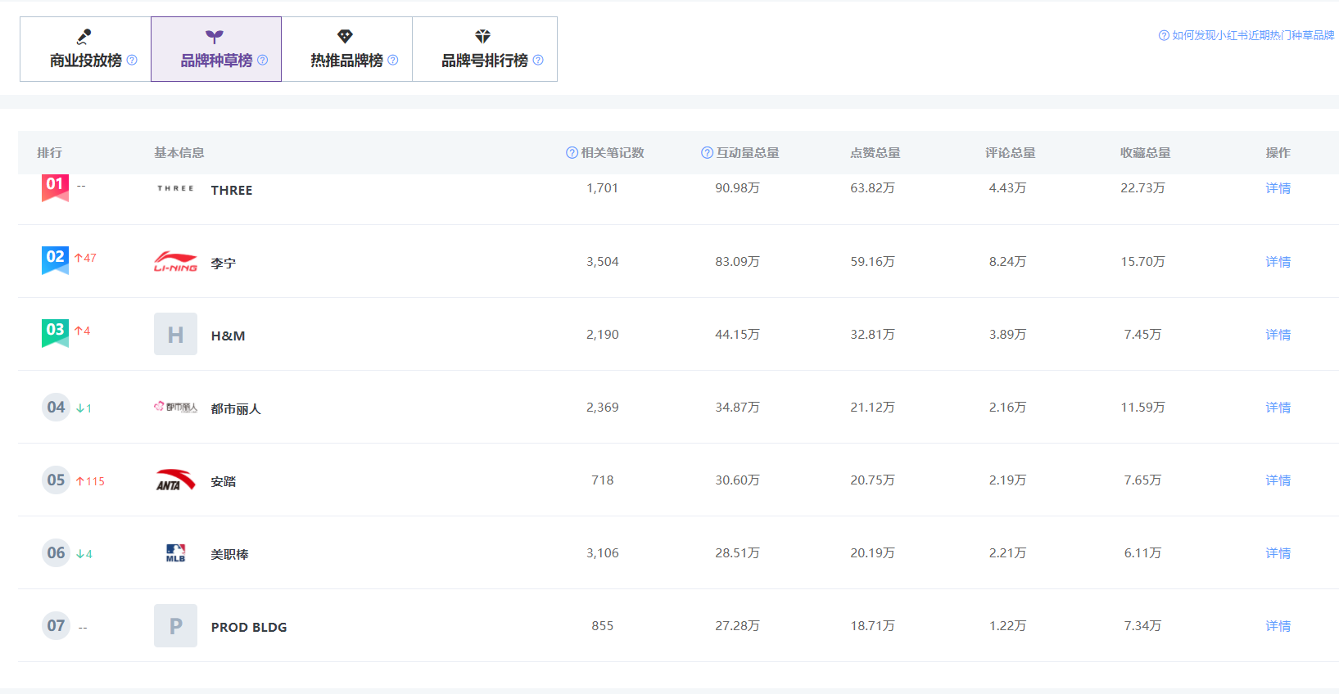Click the 8.24万 comment total
This screenshot has height=694, width=1339.
pyautogui.click(x=1007, y=262)
